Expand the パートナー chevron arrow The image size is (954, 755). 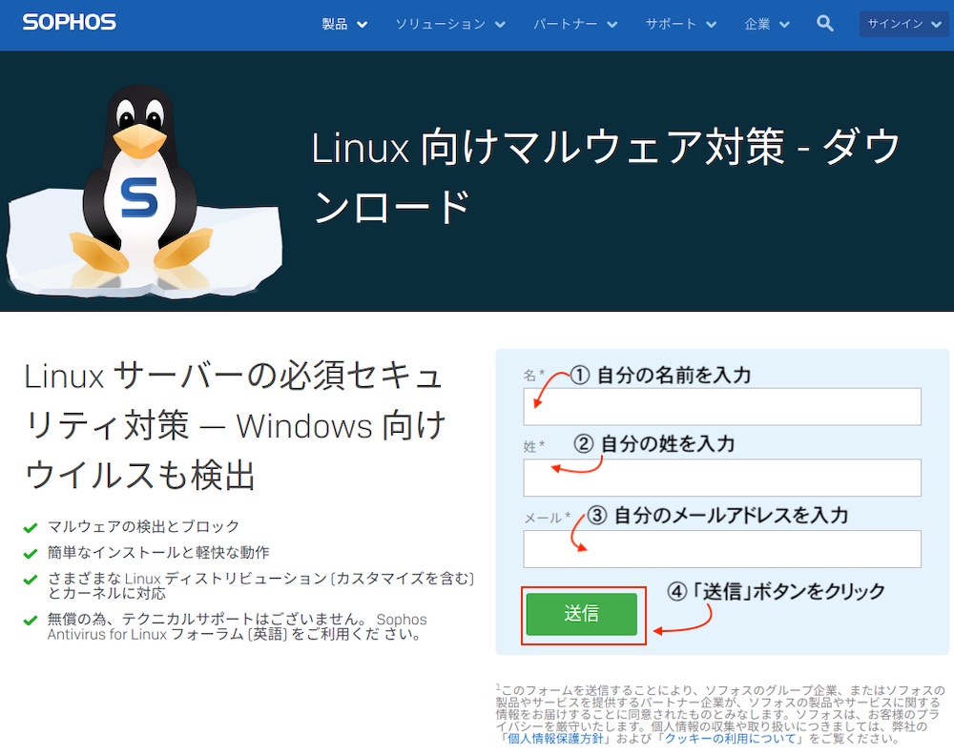coord(612,25)
